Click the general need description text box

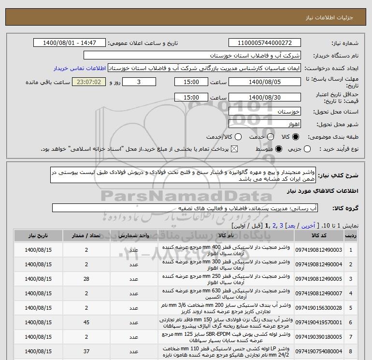click(183, 175)
